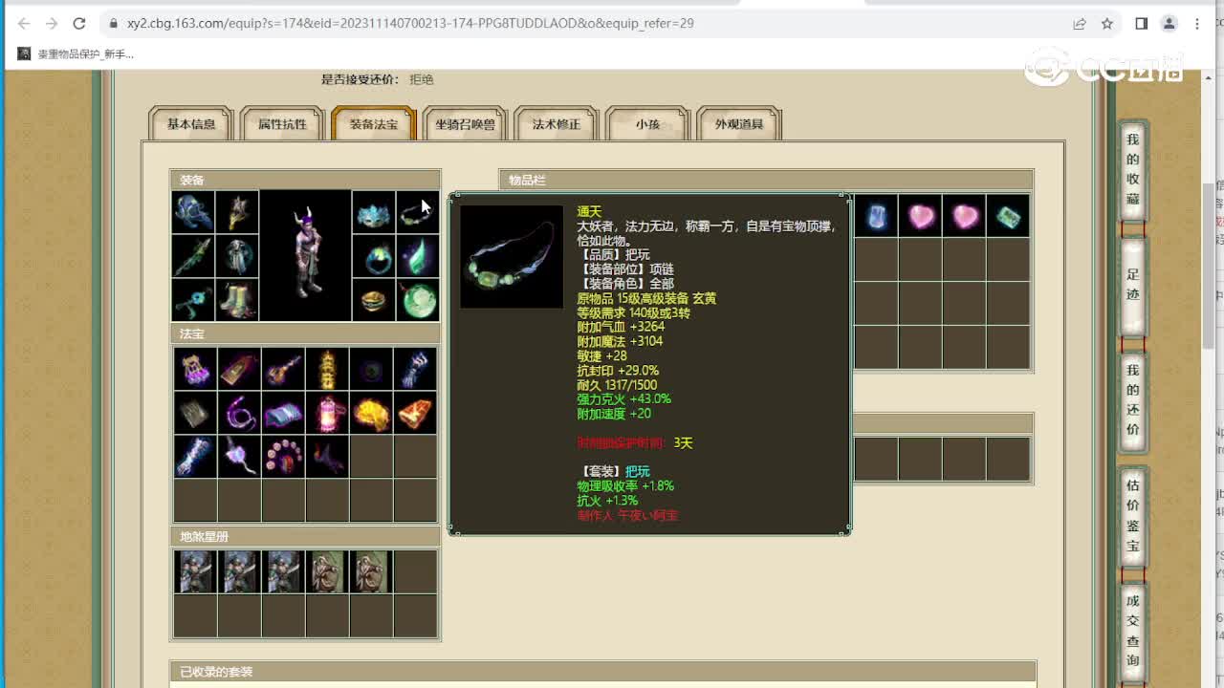Open the 基本信息 tab
This screenshot has height=688, width=1224.
coord(191,124)
